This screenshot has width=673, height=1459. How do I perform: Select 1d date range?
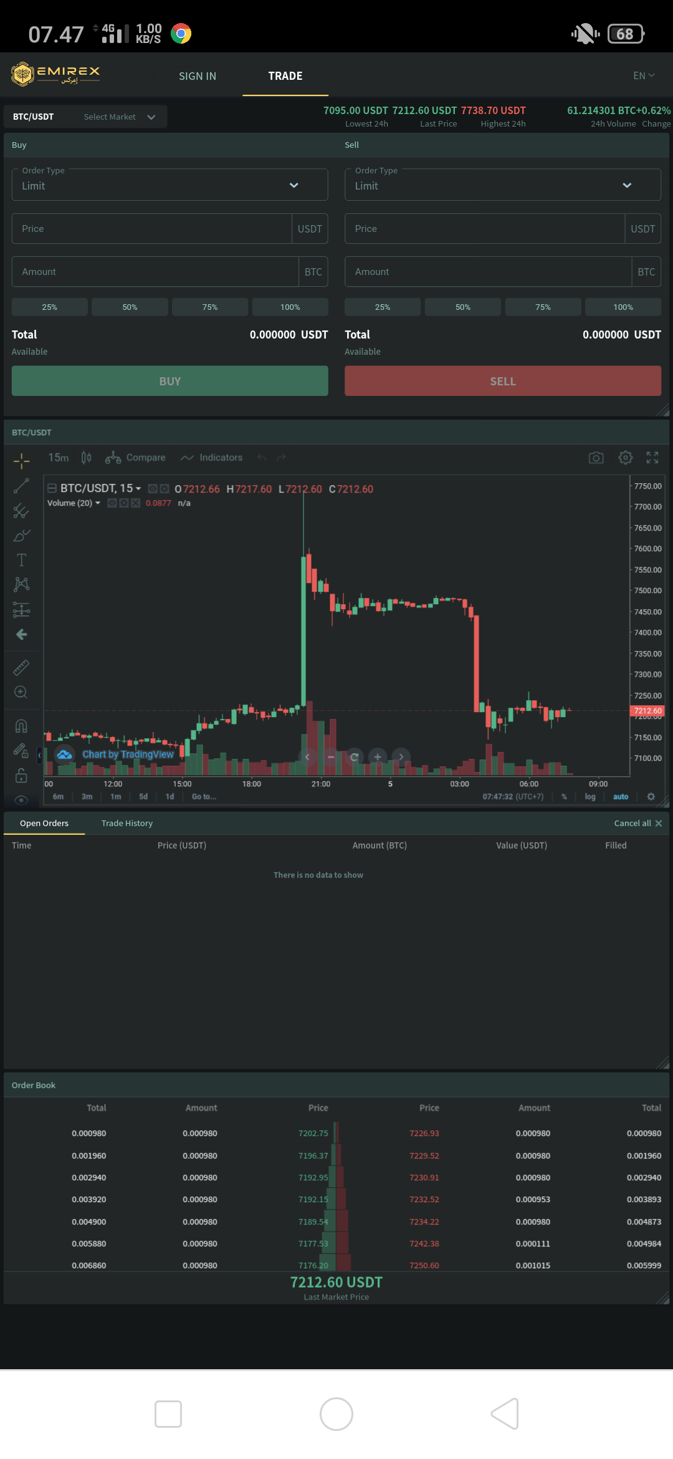(169, 797)
